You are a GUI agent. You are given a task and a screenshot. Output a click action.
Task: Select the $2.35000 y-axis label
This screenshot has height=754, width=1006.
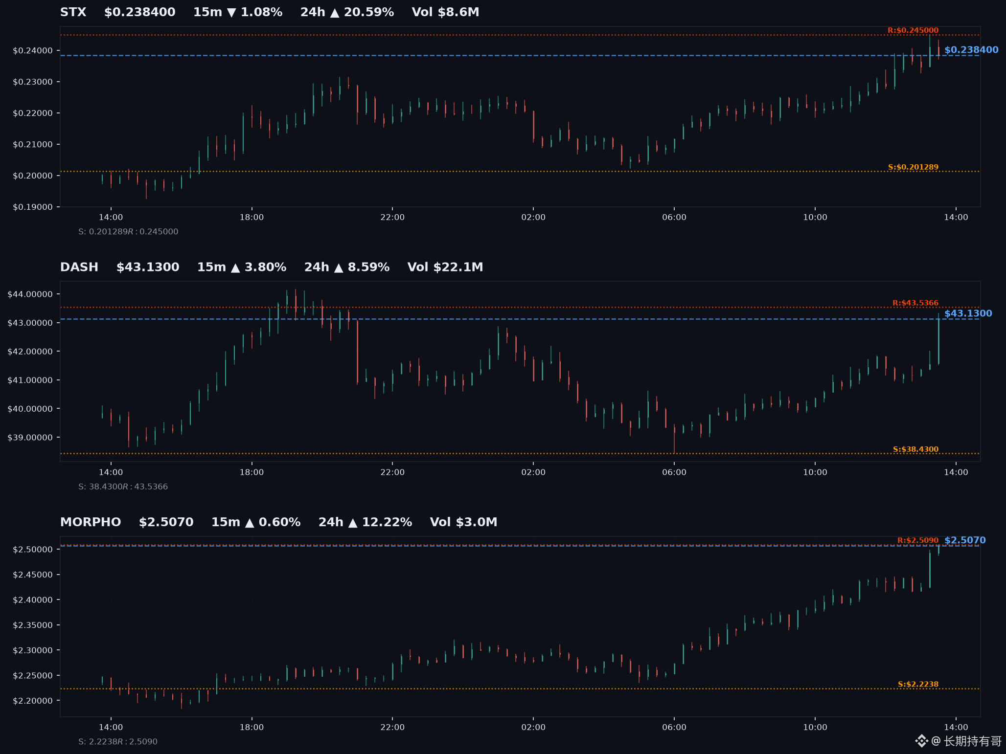click(x=33, y=625)
